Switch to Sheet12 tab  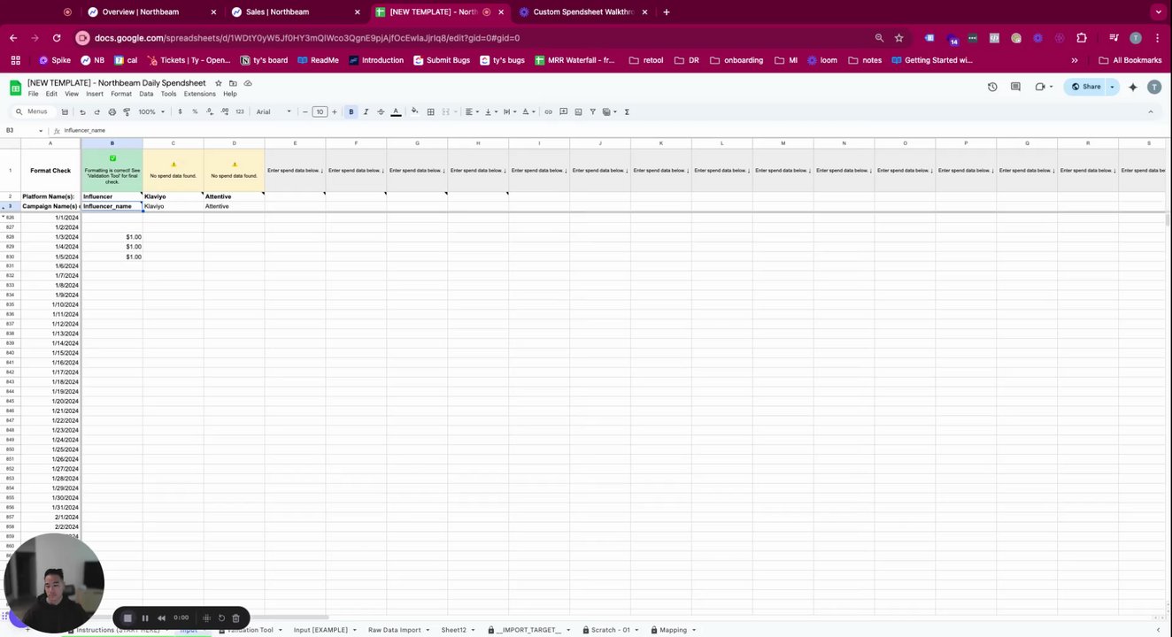(x=453, y=630)
